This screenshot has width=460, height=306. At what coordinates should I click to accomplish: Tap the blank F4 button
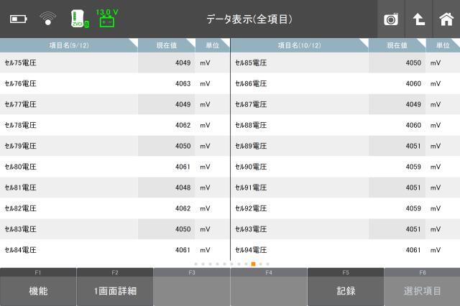[x=269, y=287]
